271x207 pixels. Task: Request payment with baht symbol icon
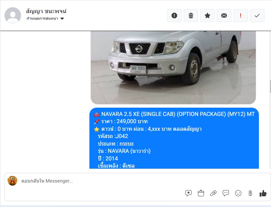click(250, 193)
